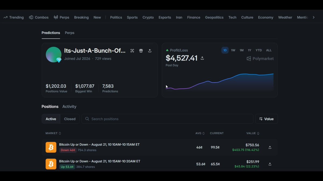Click the Bitcoin icon of the 10:10AM-10:15AM market

click(x=51, y=147)
